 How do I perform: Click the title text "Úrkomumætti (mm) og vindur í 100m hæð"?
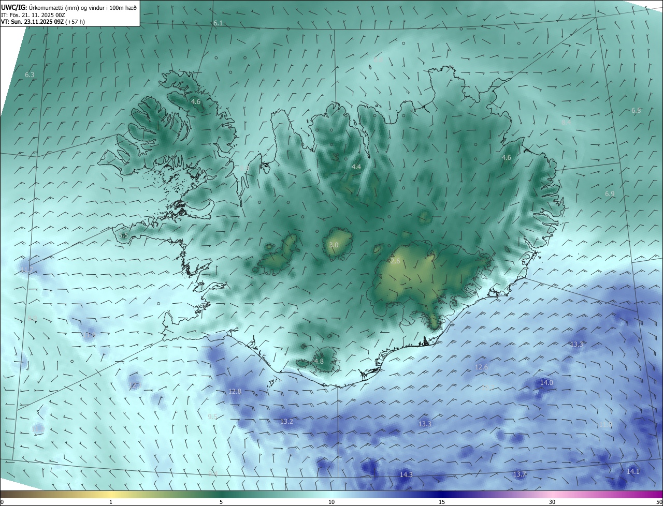click(x=82, y=7)
